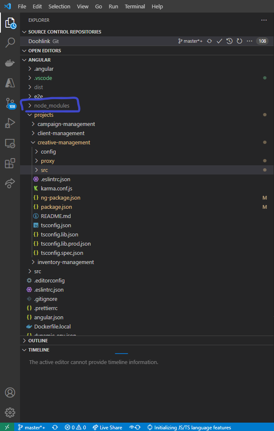Image resolution: width=274 pixels, height=431 pixels.
Task: Start a Live Share session
Action: click(x=107, y=427)
